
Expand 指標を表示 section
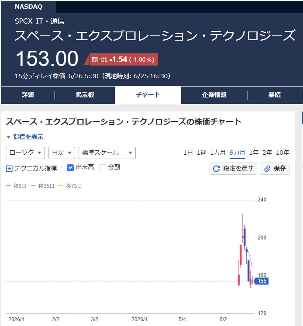tap(25, 137)
